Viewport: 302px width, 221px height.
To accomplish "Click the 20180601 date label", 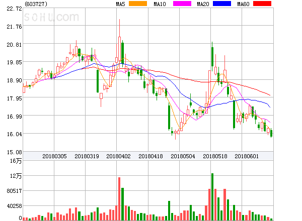I will click(x=247, y=156).
